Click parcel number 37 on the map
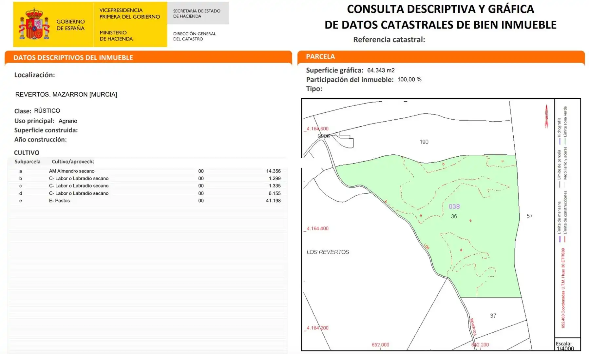Screen dimensions: 589x354 click(x=493, y=316)
